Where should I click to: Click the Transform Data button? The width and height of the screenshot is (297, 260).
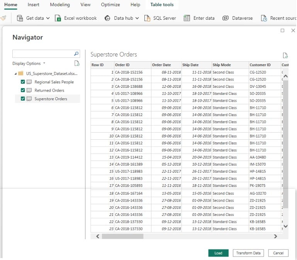click(x=248, y=253)
